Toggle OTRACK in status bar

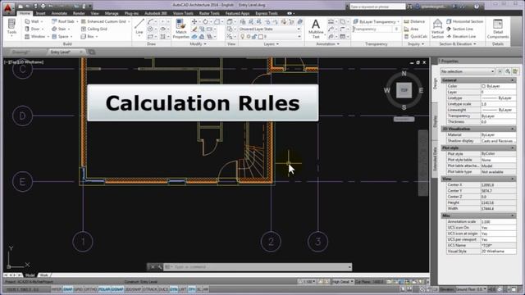(x=149, y=289)
